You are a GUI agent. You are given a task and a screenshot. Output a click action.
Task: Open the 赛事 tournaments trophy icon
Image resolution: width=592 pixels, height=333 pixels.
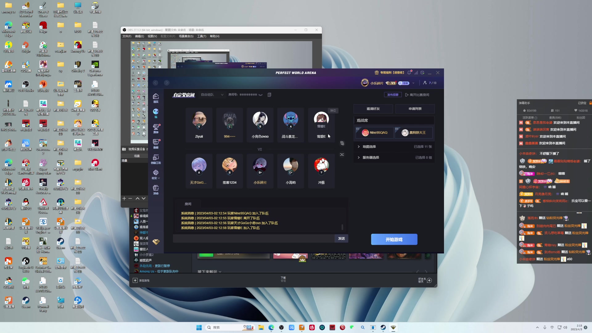[156, 128]
